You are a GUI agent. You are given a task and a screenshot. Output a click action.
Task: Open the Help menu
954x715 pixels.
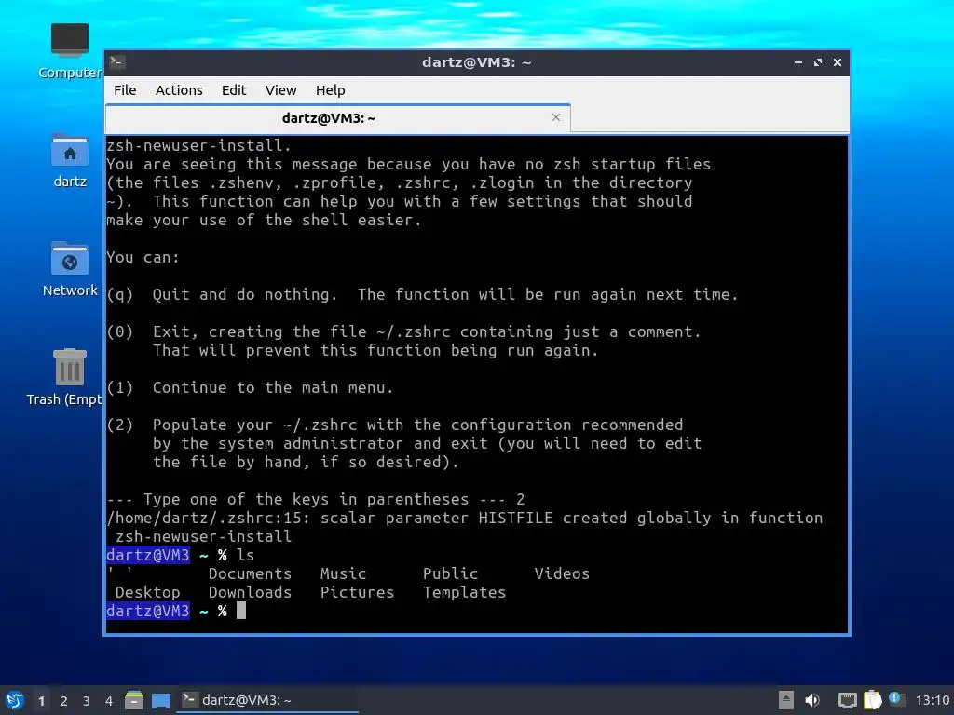point(331,90)
